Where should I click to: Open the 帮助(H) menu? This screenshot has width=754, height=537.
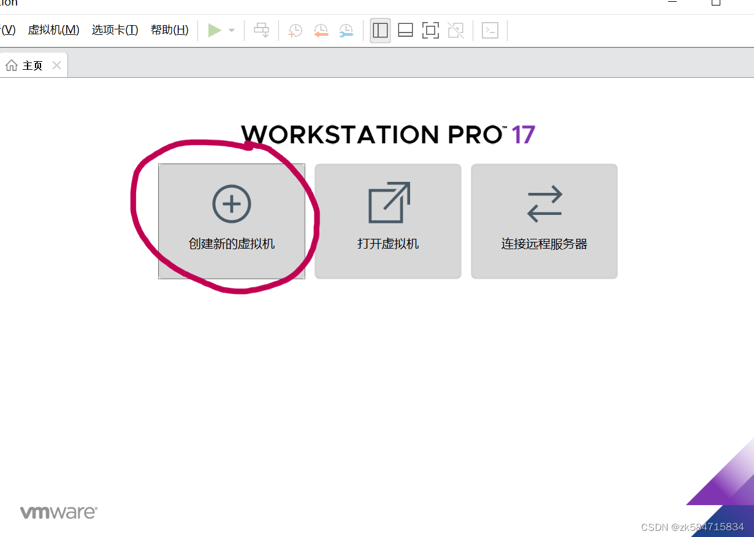pos(170,29)
